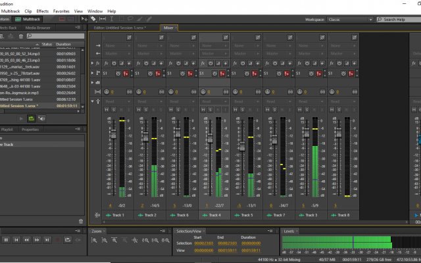Toggle Auto-Play speaker icon in Files panel

[41, 118]
